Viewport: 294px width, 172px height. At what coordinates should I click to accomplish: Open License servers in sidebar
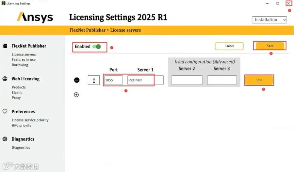point(24,54)
